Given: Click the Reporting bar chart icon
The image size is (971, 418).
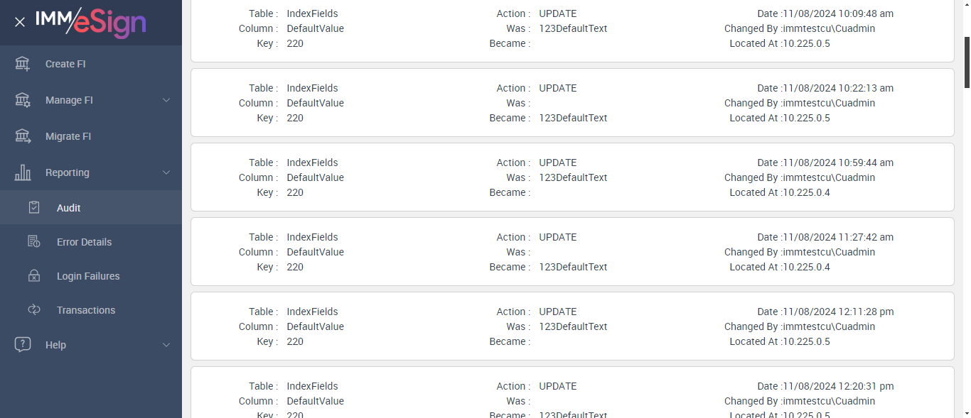Looking at the screenshot, I should [23, 172].
